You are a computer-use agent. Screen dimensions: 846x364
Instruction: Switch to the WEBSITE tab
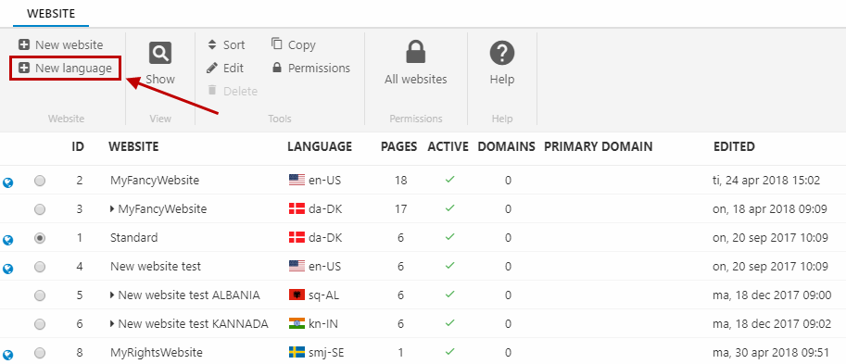(x=51, y=14)
